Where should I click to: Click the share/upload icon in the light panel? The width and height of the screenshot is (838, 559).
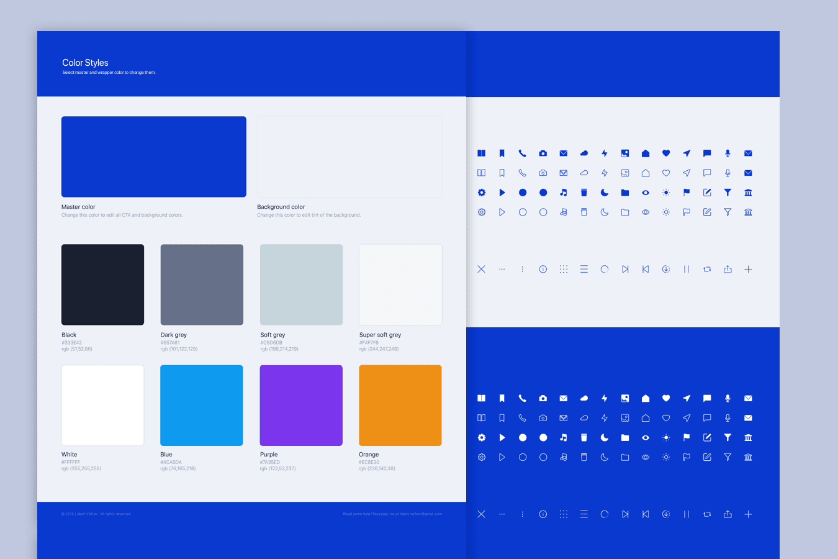pyautogui.click(x=728, y=270)
